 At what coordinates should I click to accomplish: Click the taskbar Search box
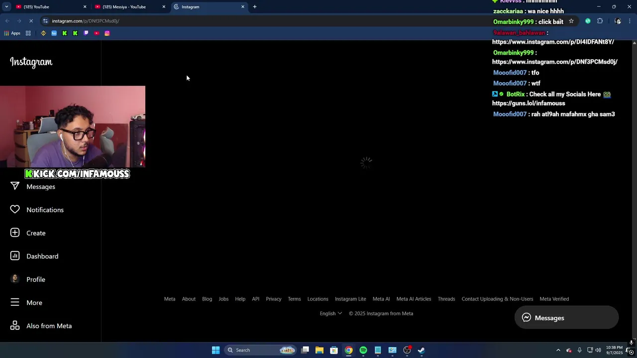260,350
